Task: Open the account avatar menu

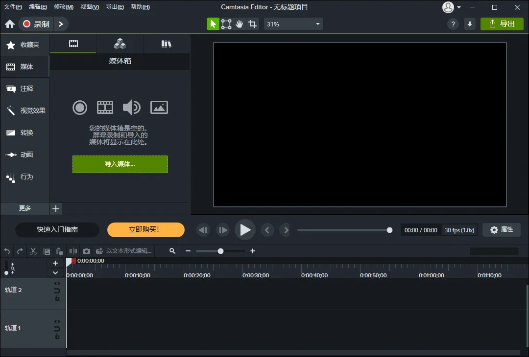Action: [x=452, y=7]
